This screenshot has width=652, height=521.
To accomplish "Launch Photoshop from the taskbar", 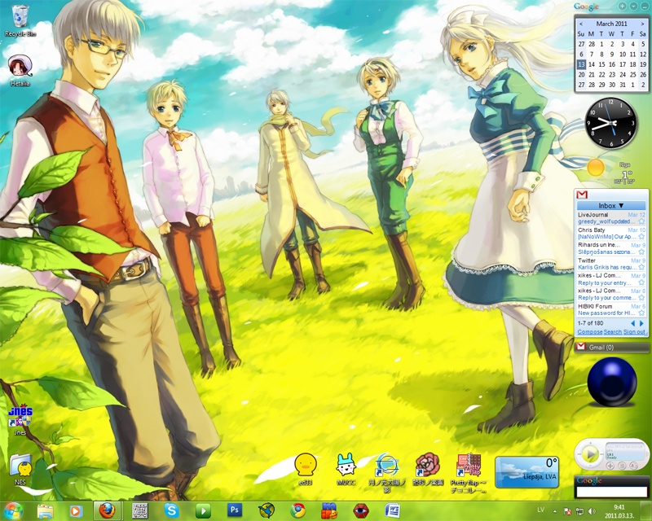I will coord(235,510).
